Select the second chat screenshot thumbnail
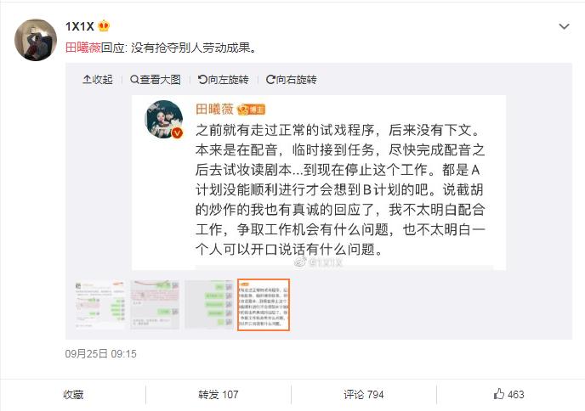Screen dimensions: 585x411 155,305
